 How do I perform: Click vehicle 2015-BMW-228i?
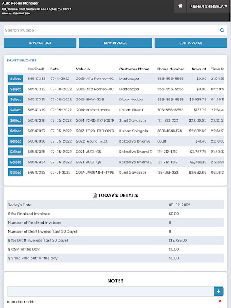[x=90, y=99]
